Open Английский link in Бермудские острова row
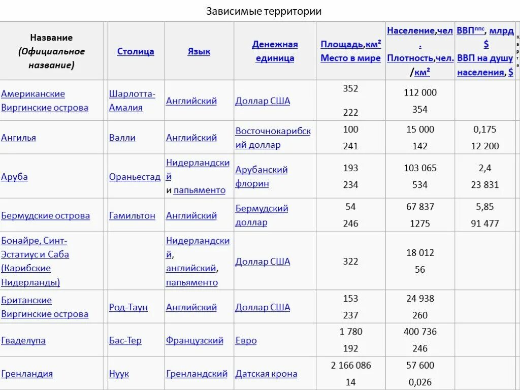 pyautogui.click(x=191, y=215)
